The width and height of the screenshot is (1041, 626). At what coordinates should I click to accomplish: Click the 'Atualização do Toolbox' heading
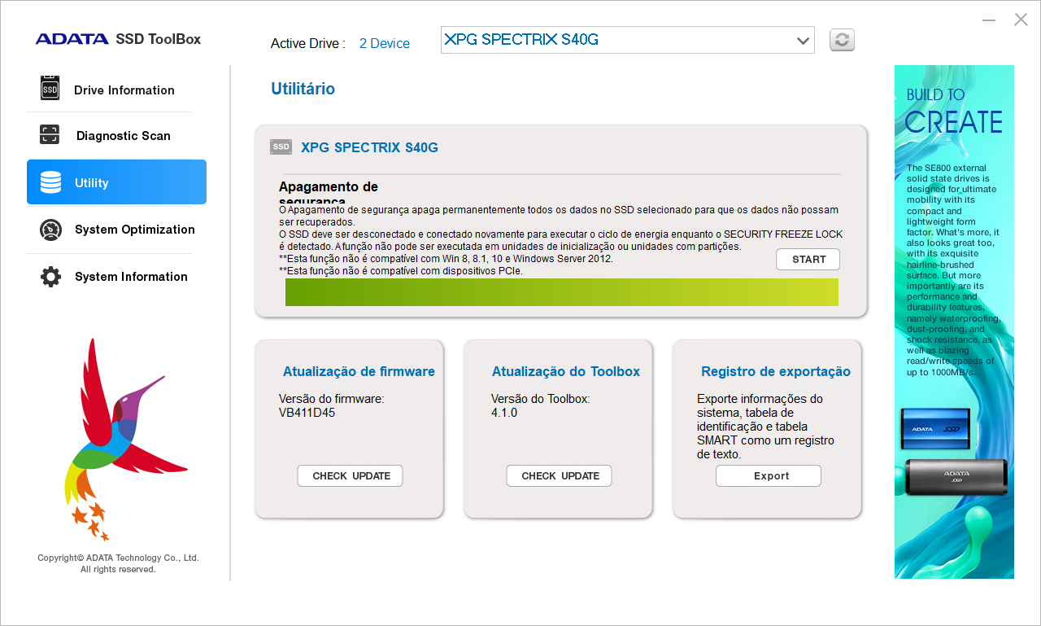point(566,372)
